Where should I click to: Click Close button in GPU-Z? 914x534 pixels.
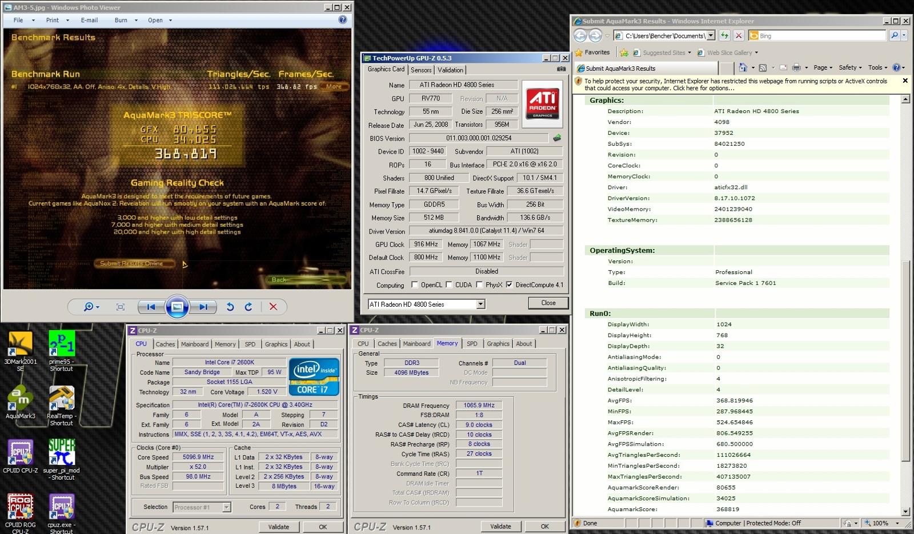(548, 303)
